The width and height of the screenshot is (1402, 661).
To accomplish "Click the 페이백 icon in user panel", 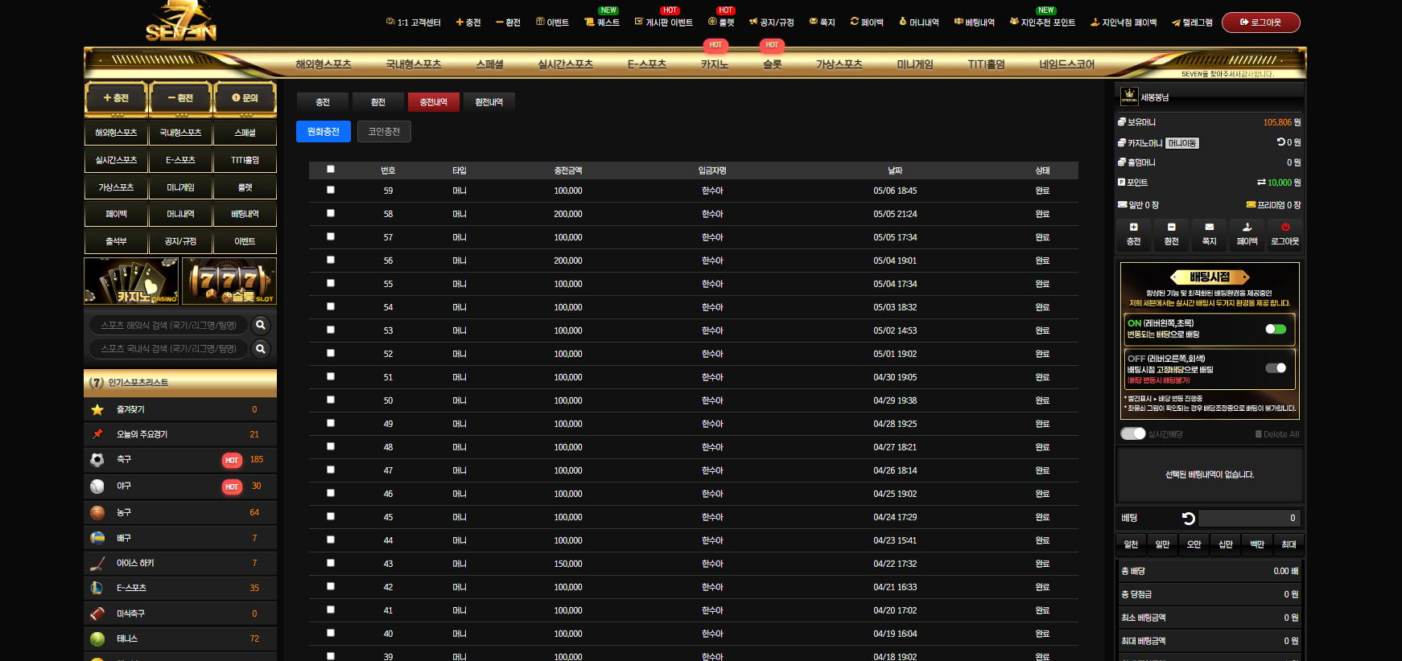I will 1247,228.
